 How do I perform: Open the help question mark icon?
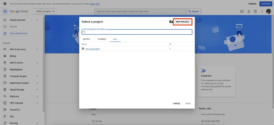(255, 11)
